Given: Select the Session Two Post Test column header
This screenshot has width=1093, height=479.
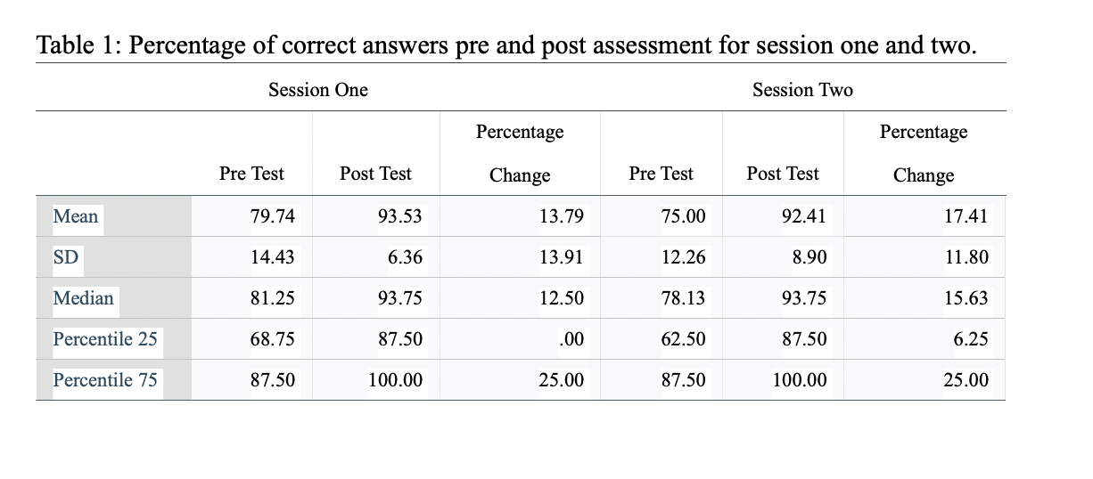Looking at the screenshot, I should (783, 174).
